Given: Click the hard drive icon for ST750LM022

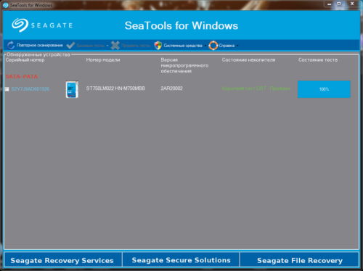Looking at the screenshot, I should [x=72, y=89].
